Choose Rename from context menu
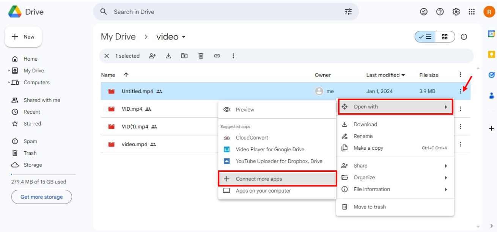Screen dimensions: 497x232 pos(395,136)
